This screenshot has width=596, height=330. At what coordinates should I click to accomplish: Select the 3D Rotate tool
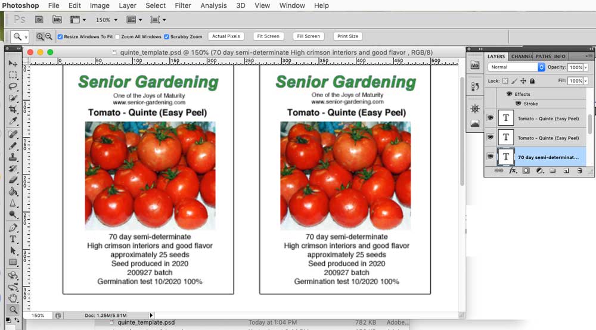click(x=13, y=275)
